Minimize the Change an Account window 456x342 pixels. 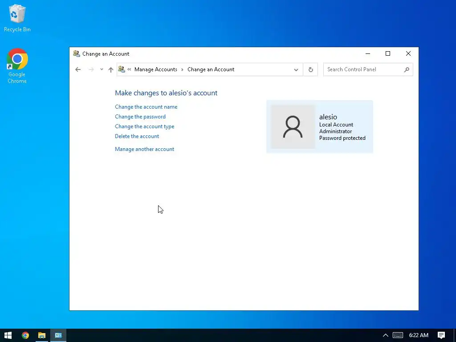[368, 53]
